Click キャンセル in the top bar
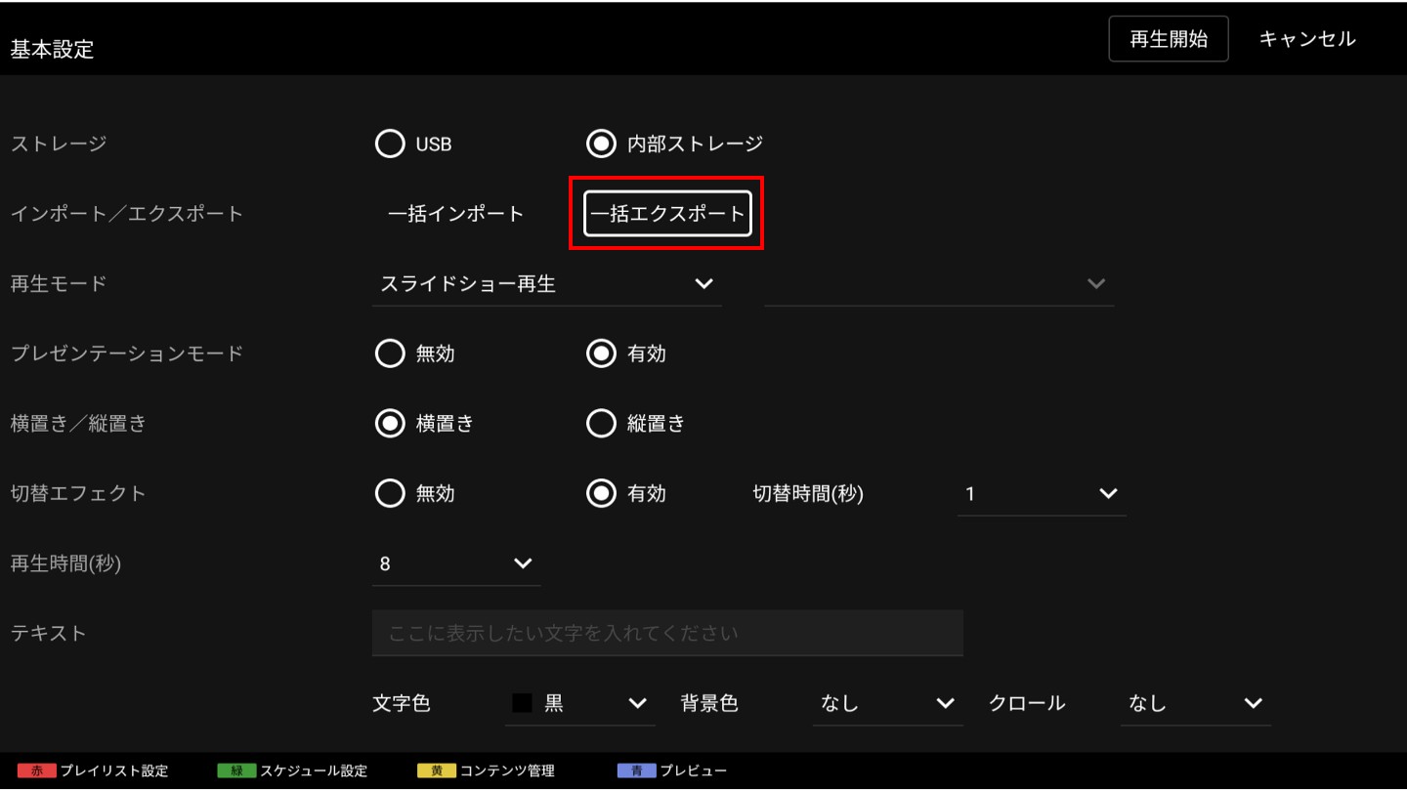This screenshot has width=1407, height=791. coord(1306,39)
